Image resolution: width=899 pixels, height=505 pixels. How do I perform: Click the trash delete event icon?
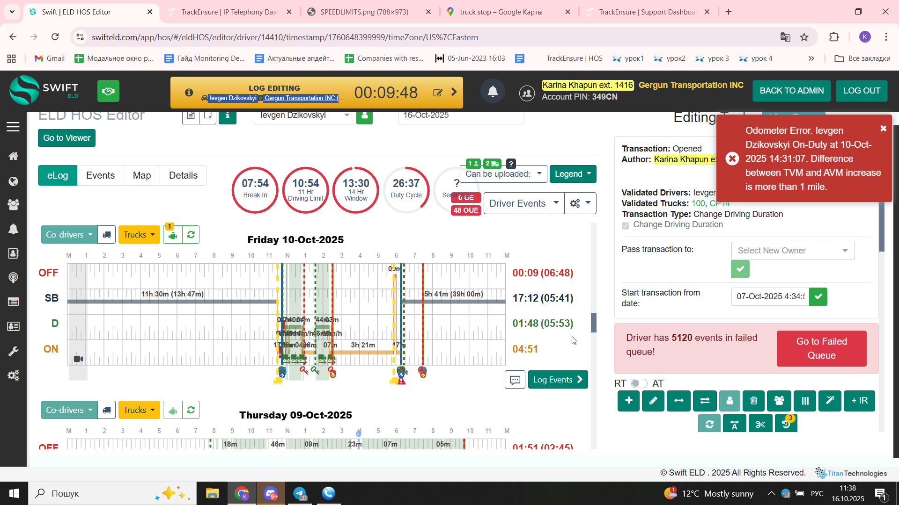pos(753,401)
